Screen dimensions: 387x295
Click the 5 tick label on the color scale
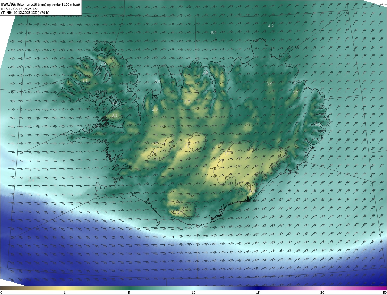(129, 293)
